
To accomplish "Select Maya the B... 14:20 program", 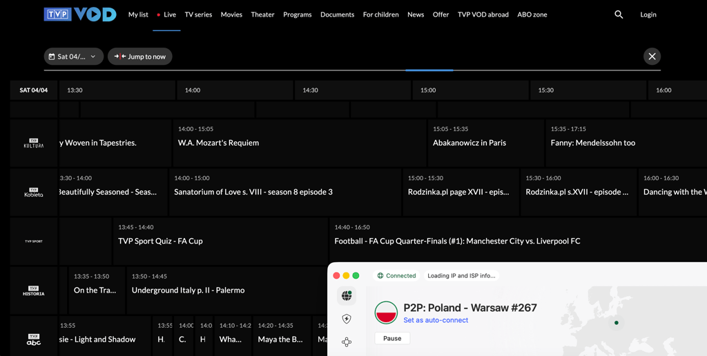I will click(x=282, y=336).
